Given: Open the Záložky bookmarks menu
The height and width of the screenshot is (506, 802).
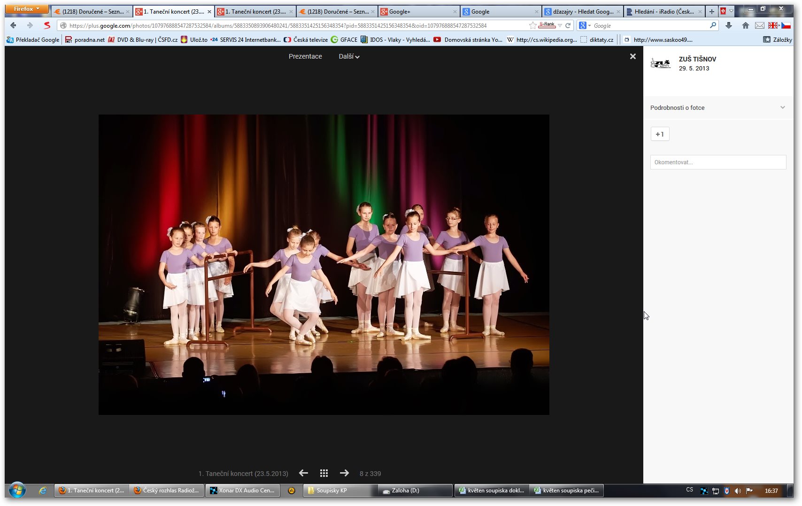Looking at the screenshot, I should click(778, 39).
